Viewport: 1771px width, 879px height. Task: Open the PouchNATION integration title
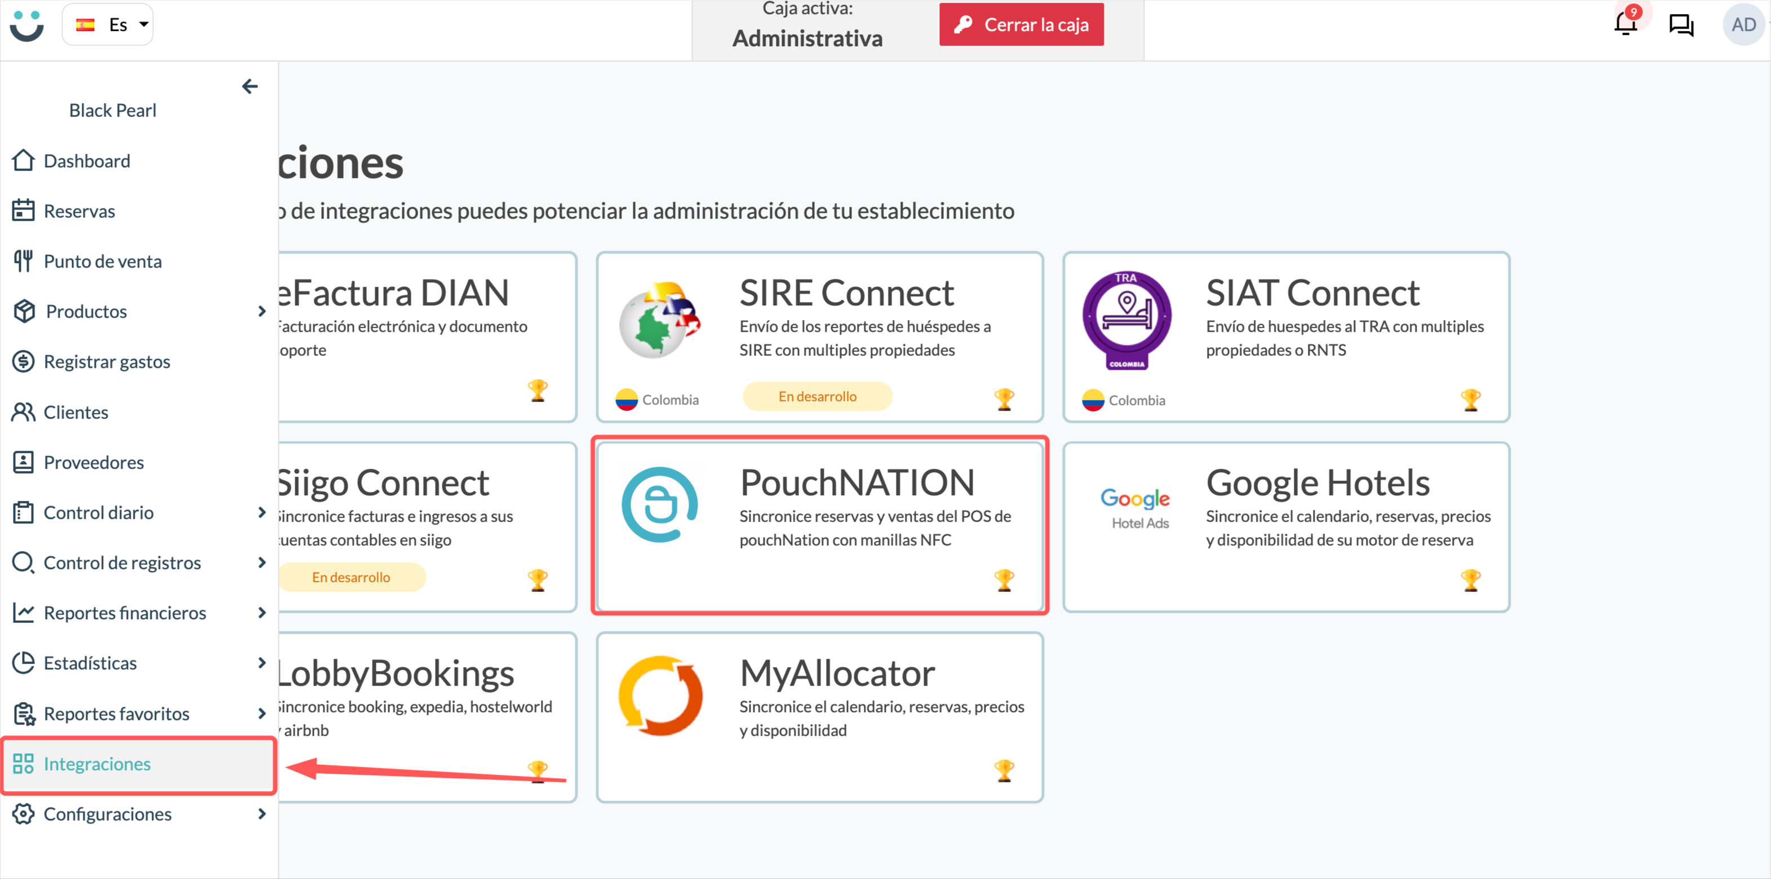[x=857, y=482]
